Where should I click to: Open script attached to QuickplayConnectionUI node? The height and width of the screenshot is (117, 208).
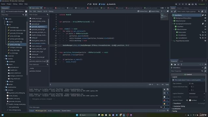pyautogui.click(x=203, y=24)
